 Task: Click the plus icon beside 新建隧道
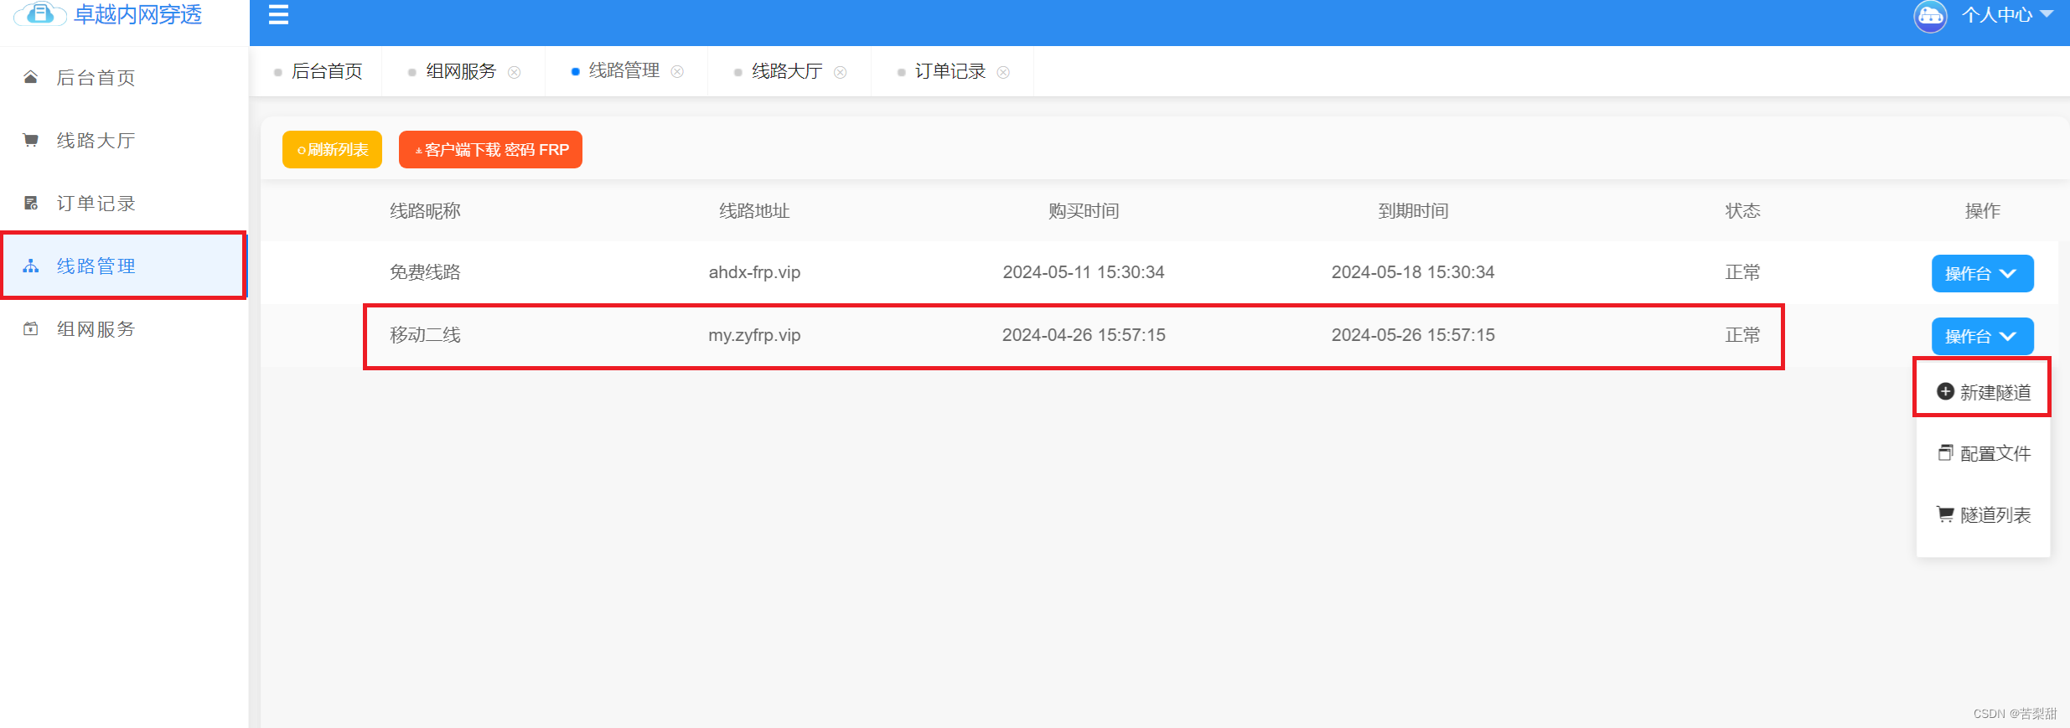pos(1945,391)
